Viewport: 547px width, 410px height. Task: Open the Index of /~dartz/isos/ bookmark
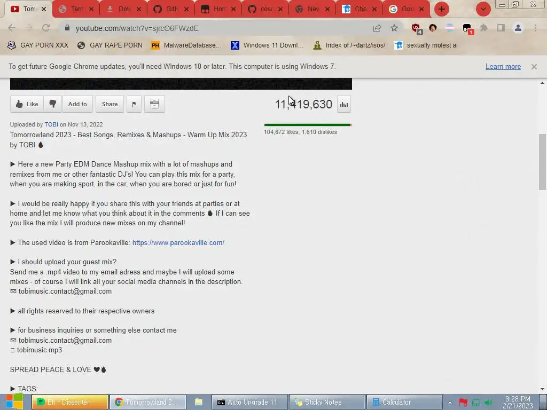point(350,45)
